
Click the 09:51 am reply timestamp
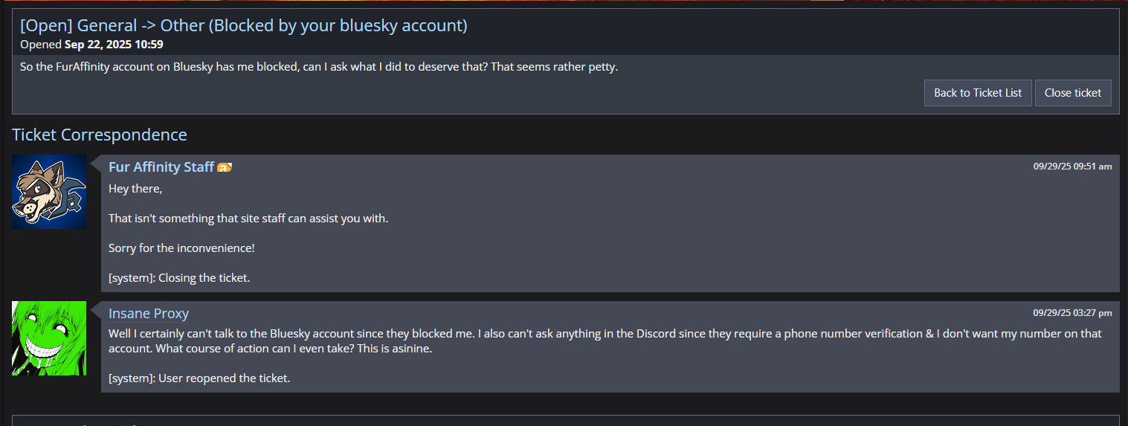tap(1072, 167)
